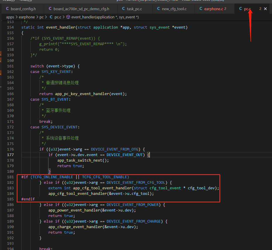Click the DEVICE_EVENT_FROM_CHARGE constant
The height and width of the screenshot is (250, 272).
click(x=134, y=221)
